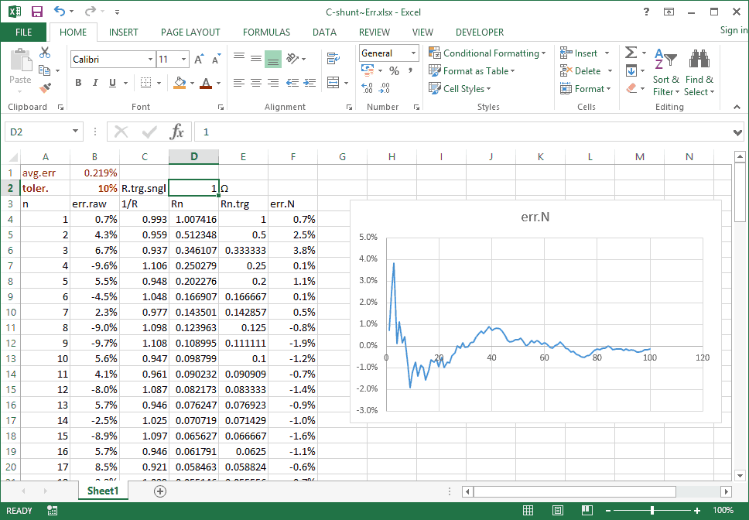This screenshot has width=749, height=520.
Task: Click the Cut scissors icon
Action: [x=45, y=53]
